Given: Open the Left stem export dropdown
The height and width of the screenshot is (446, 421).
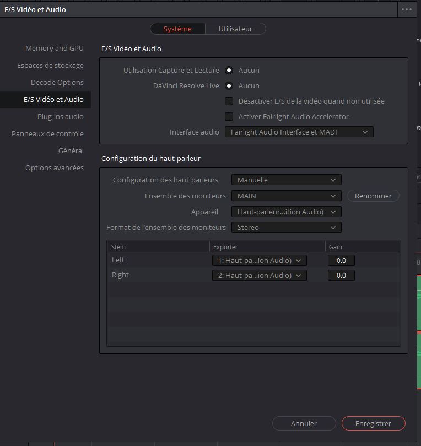Looking at the screenshot, I should (259, 260).
